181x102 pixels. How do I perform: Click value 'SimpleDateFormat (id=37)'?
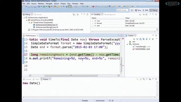pos(135,23)
